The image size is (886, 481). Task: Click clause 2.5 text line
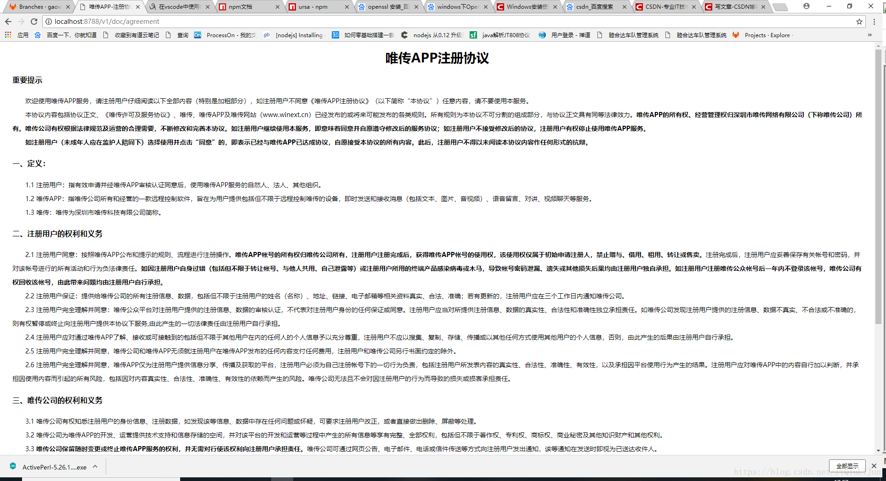(x=242, y=351)
